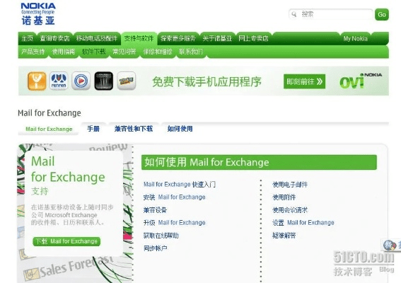Click the 下载 Mail for Exchange button
The width and height of the screenshot is (401, 283).
pos(66,241)
